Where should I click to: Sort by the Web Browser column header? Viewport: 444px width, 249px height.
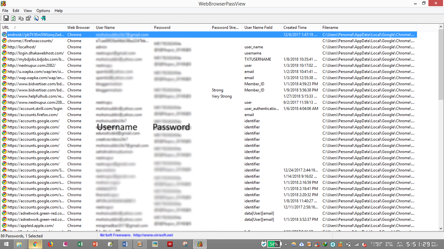(x=80, y=28)
